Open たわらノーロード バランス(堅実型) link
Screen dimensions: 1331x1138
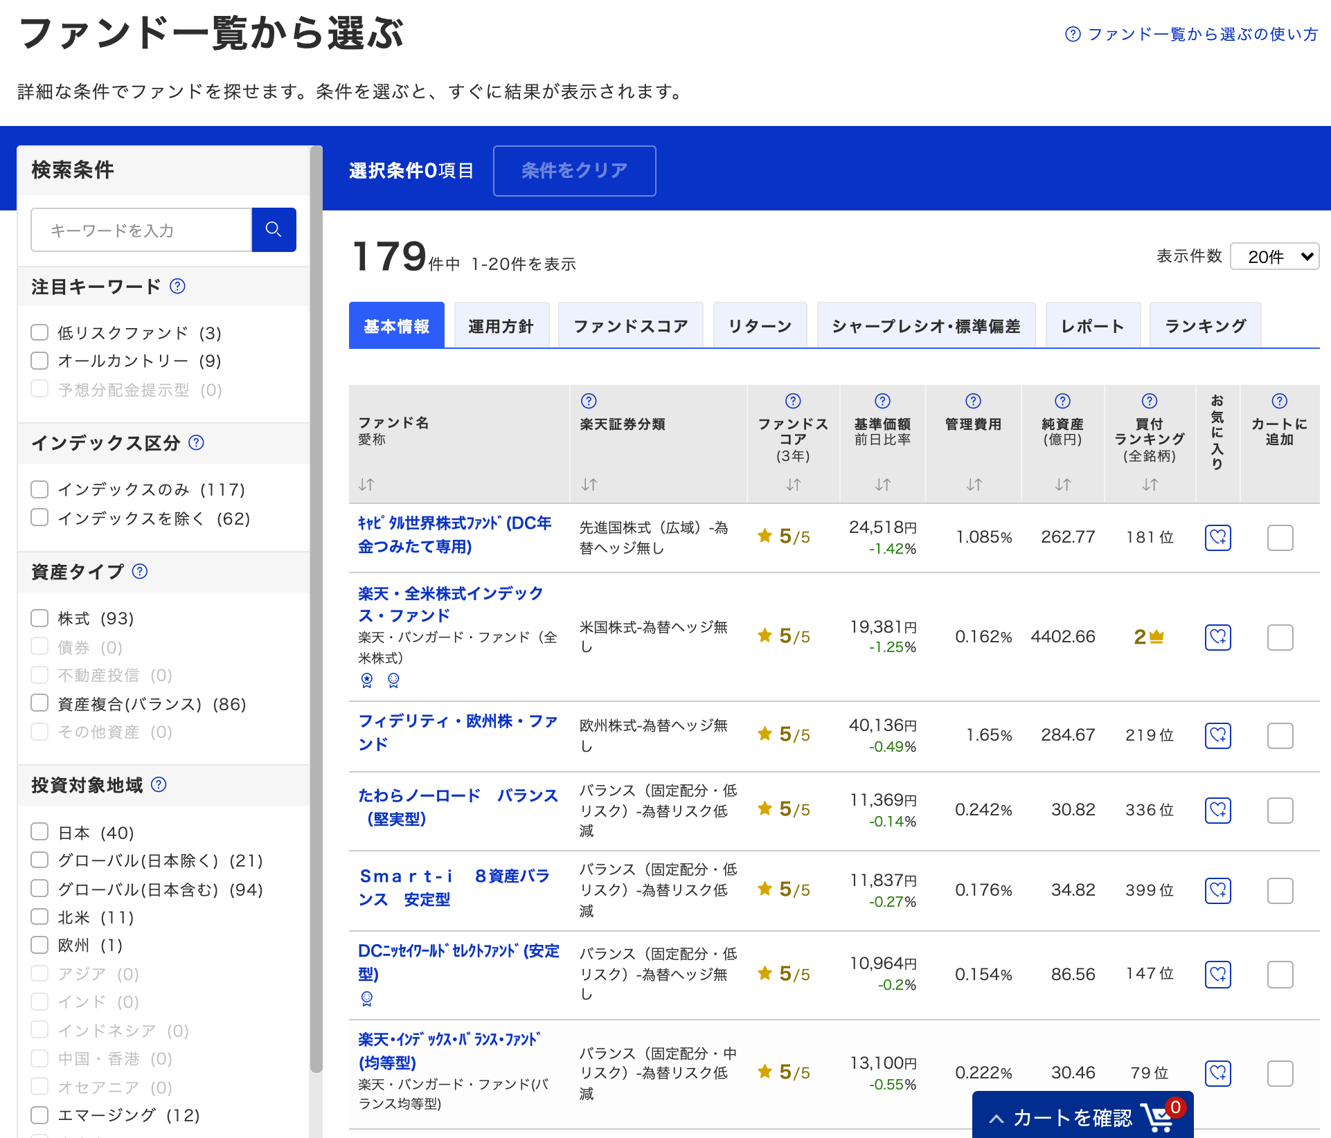(458, 807)
